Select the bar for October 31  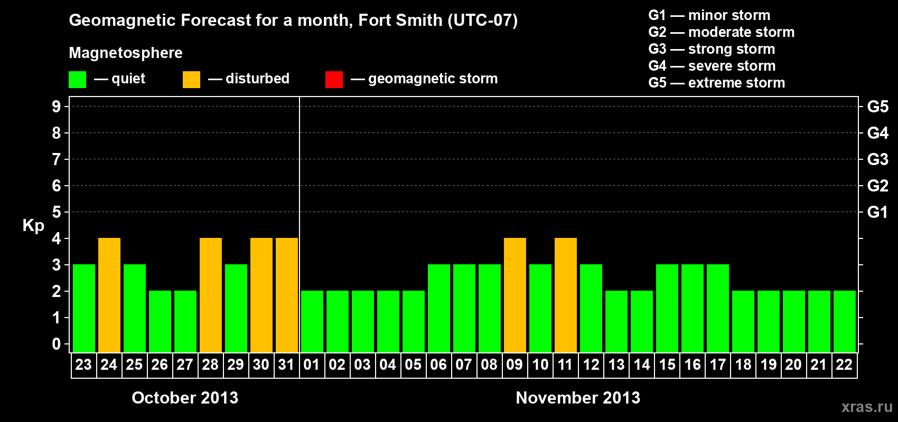pyautogui.click(x=287, y=295)
